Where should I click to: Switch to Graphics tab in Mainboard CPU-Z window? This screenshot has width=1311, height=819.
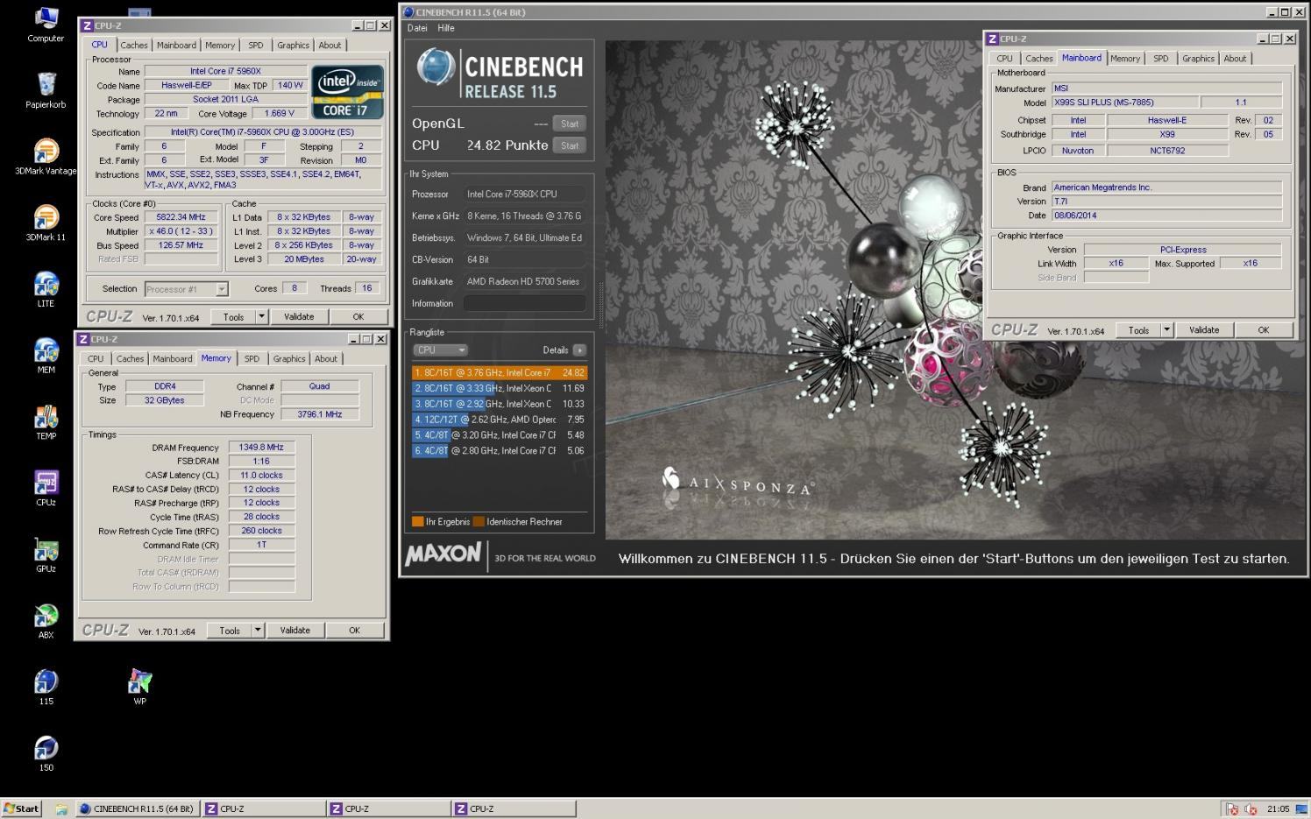tap(1198, 59)
